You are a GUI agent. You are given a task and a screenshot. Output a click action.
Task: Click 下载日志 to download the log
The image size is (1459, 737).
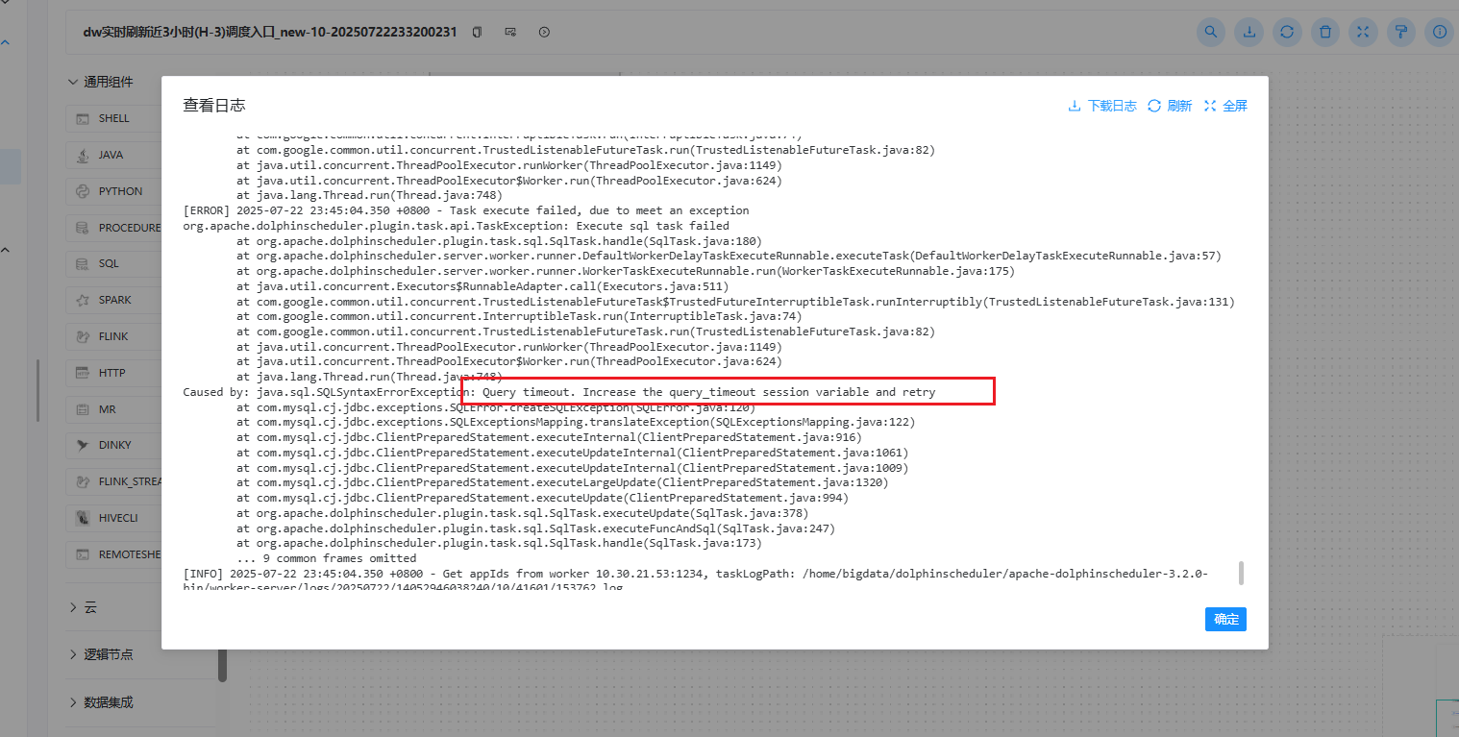click(x=1102, y=106)
